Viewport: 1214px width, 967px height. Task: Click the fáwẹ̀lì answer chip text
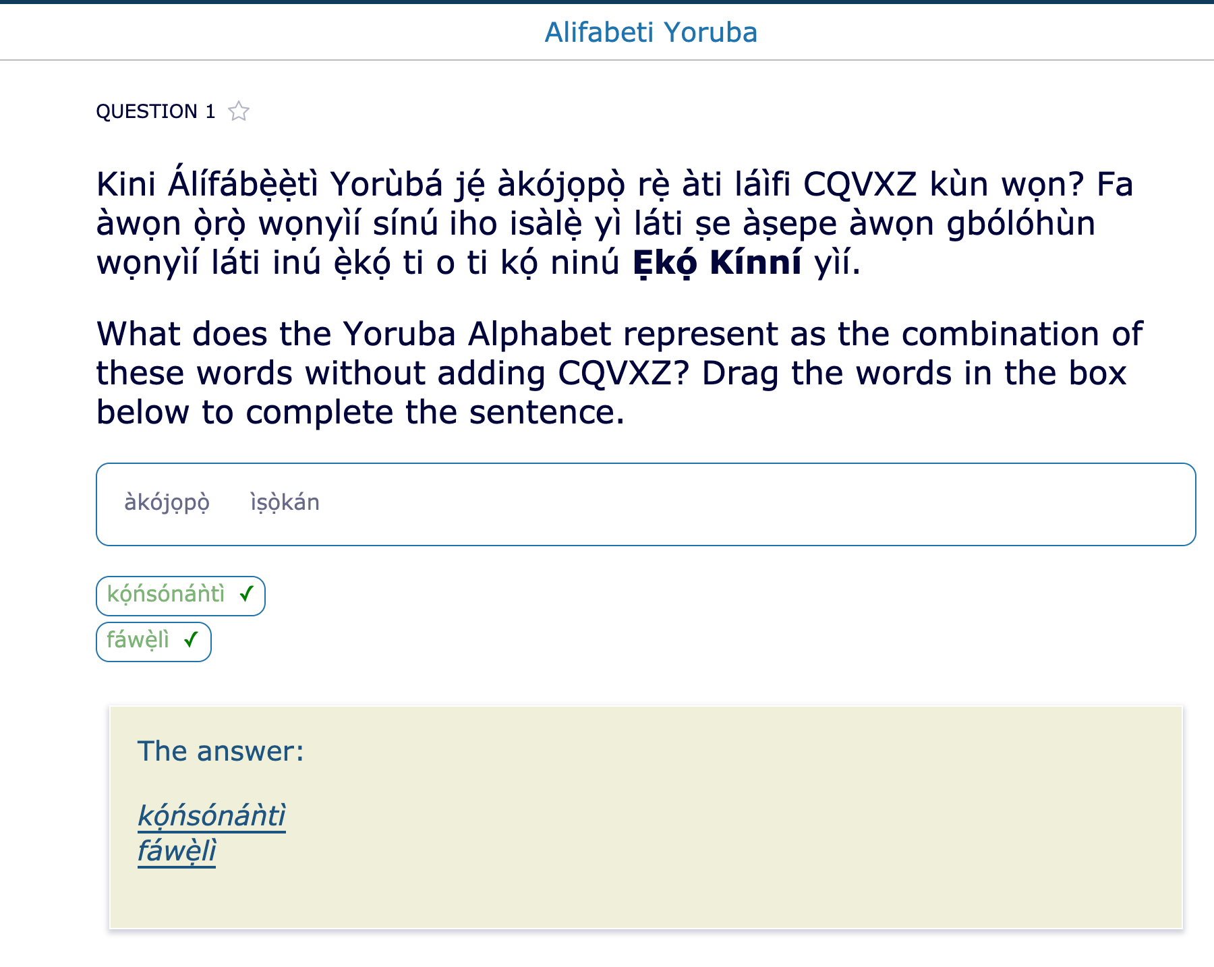click(x=138, y=641)
